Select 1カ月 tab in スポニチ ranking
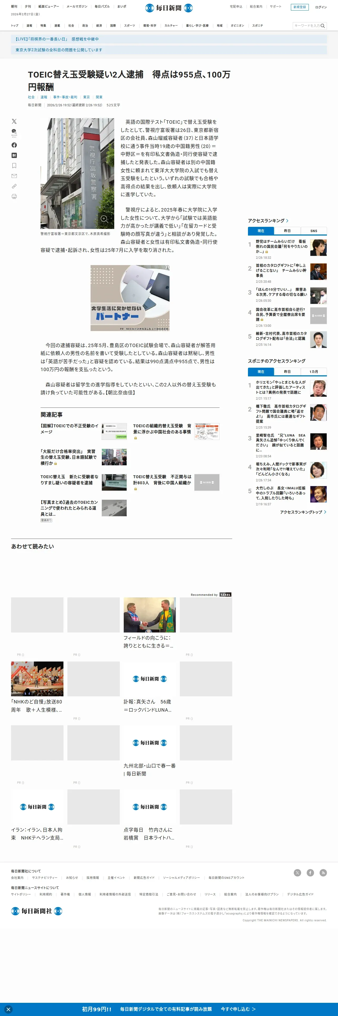 click(314, 372)
